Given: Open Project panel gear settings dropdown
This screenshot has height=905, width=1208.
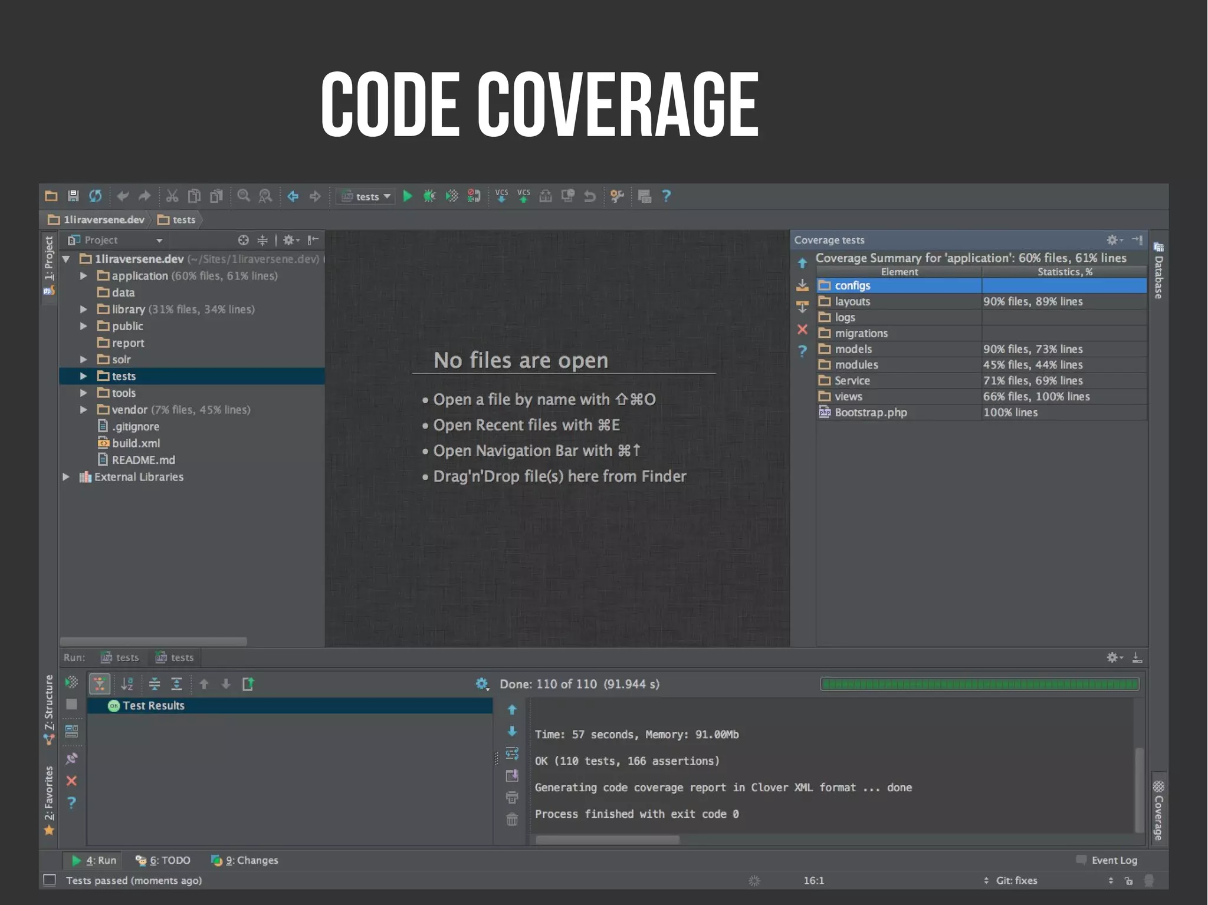Looking at the screenshot, I should 291,240.
